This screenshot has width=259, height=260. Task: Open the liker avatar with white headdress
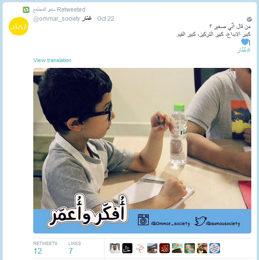click(x=115, y=248)
